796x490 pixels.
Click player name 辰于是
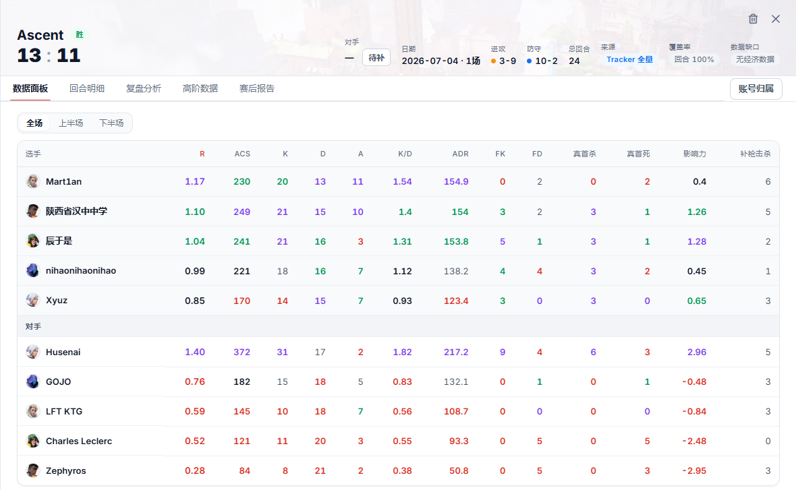[x=59, y=241]
